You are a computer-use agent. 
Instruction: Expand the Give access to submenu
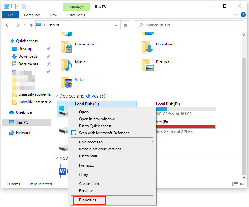(x=151, y=142)
